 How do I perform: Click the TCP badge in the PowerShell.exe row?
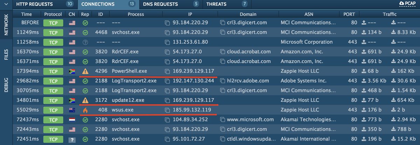(x=53, y=71)
